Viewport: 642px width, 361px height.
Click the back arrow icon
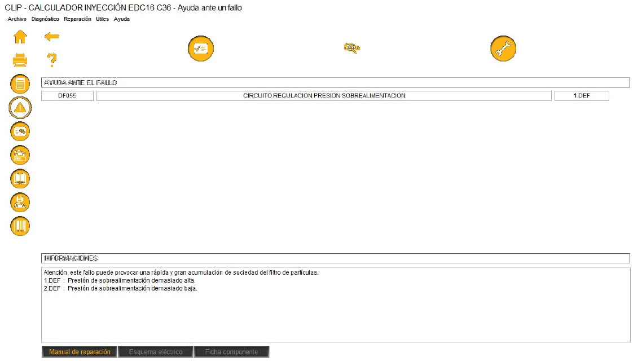point(51,37)
